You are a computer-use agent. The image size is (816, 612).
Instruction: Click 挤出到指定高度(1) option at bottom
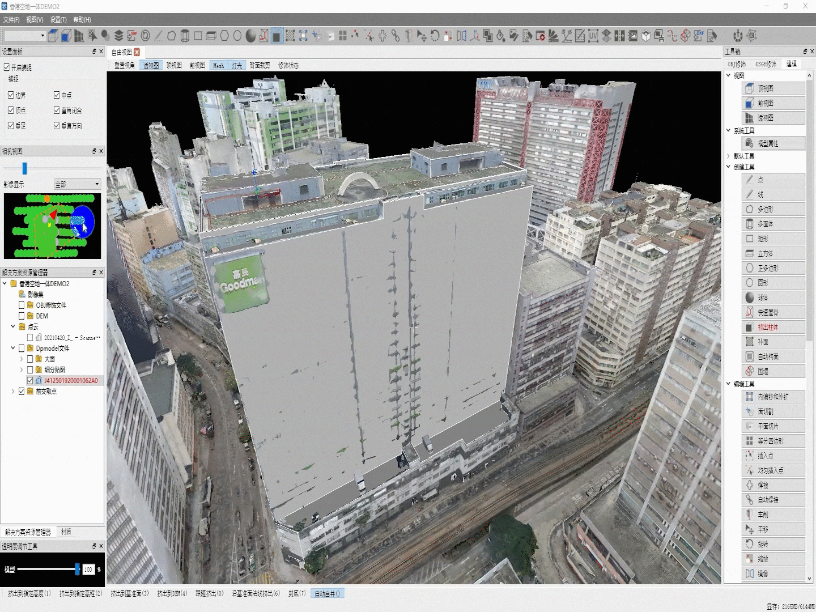[29, 593]
